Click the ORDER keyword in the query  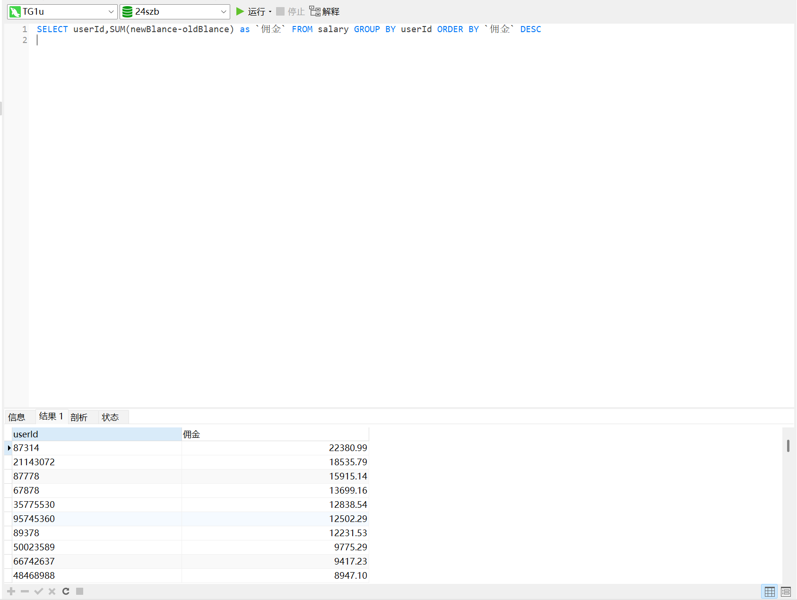(x=450, y=29)
